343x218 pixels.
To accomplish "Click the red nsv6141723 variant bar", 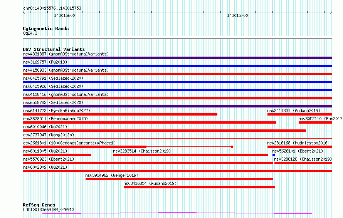I will pos(120,114).
